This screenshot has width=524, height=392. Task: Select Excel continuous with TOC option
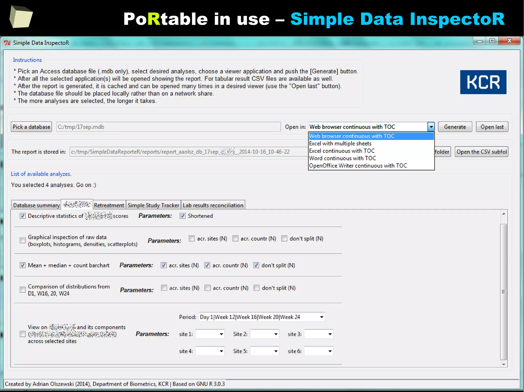(371, 151)
